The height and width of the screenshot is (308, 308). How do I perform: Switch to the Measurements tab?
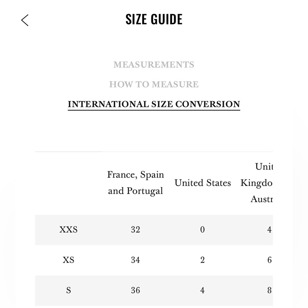coord(154,65)
